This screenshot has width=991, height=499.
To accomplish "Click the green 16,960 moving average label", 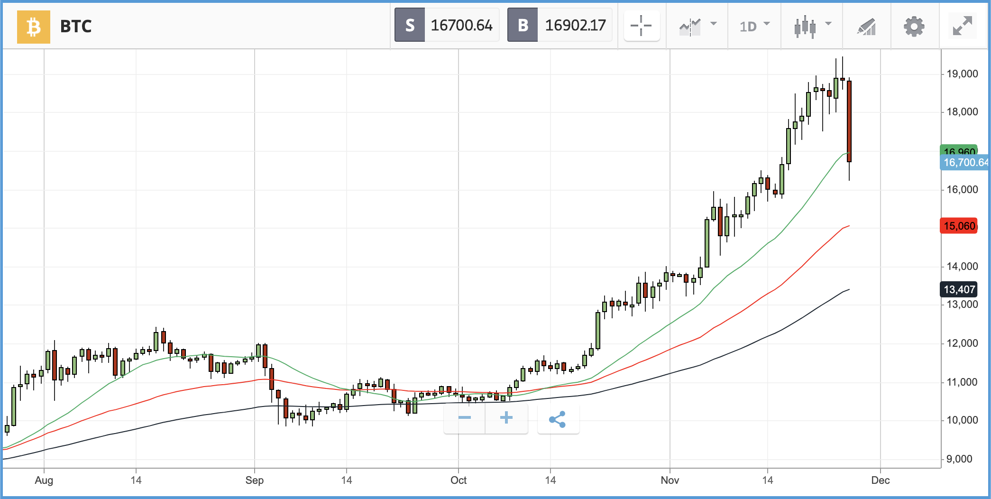I will tap(959, 150).
